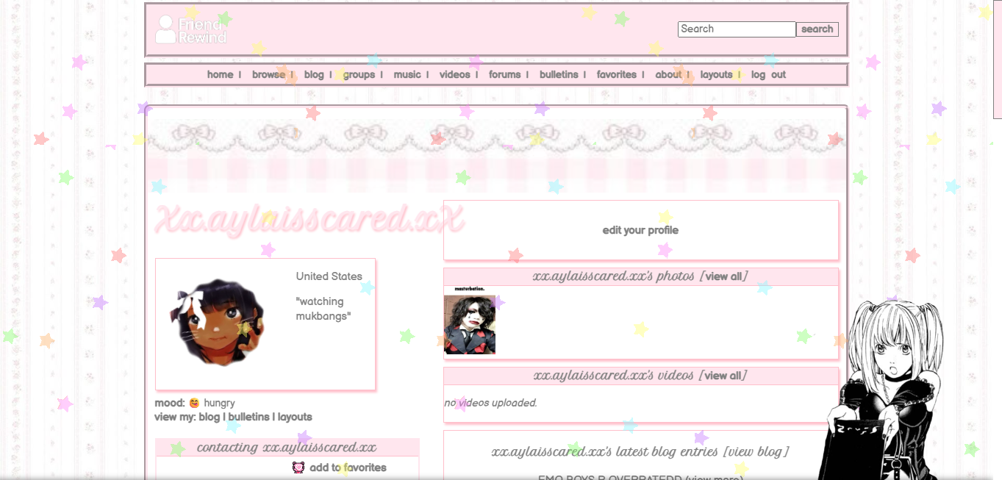The height and width of the screenshot is (480, 1002).
Task: Open the bulletins nav link
Action: [559, 74]
